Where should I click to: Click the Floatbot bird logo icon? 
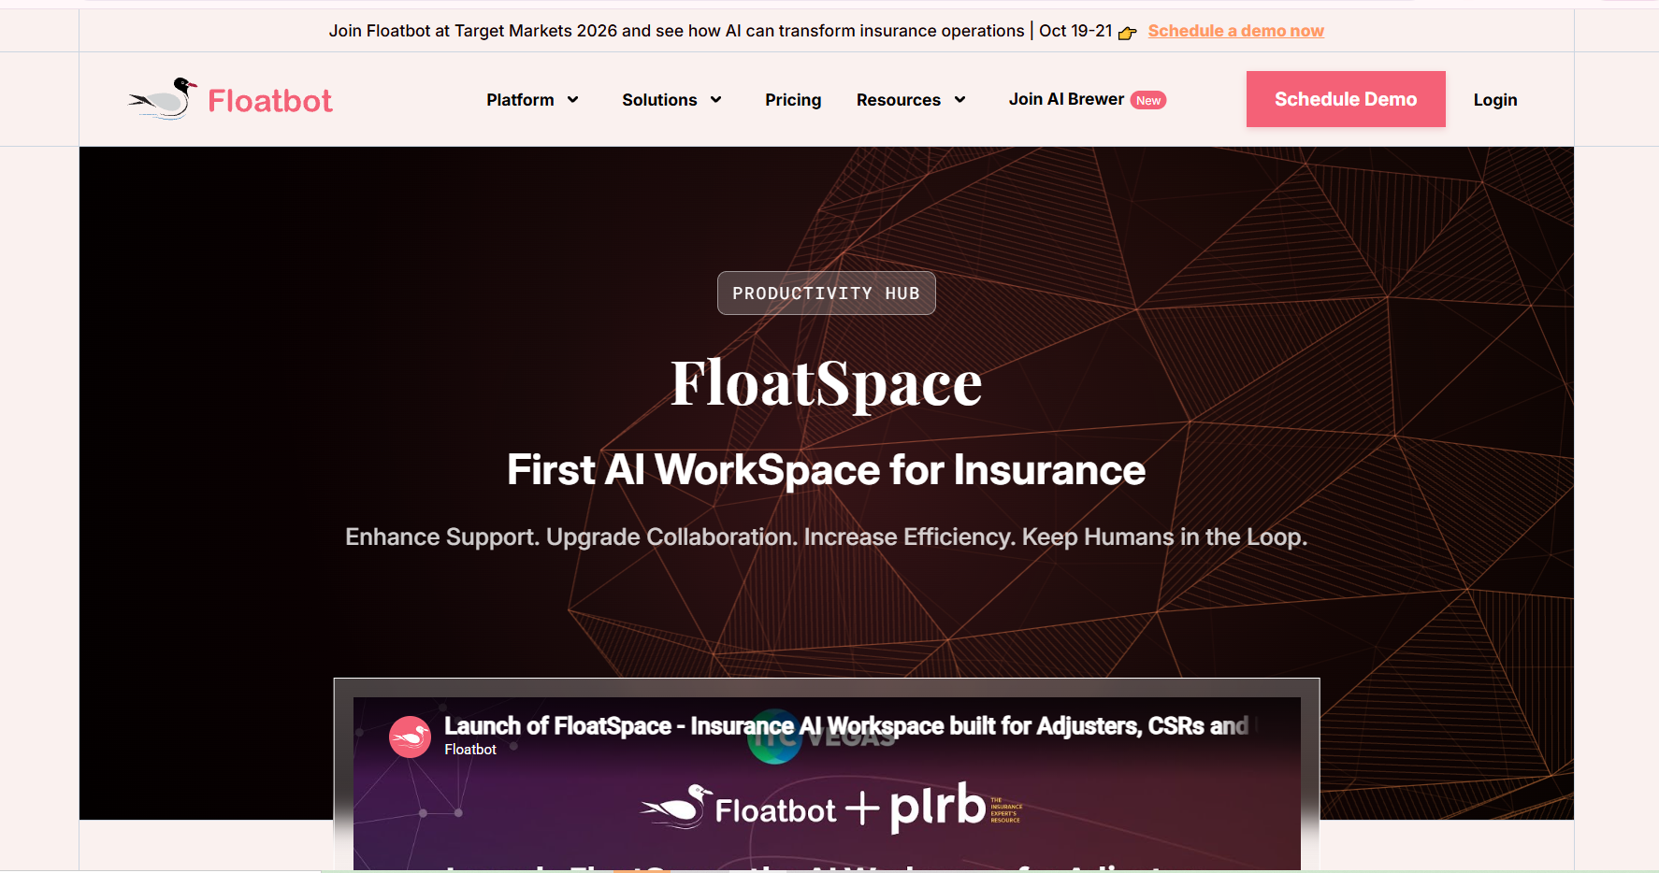point(163,99)
